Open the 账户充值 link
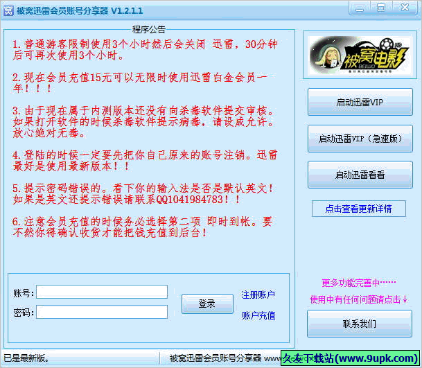Screen dimensions: 422x368 pyautogui.click(x=258, y=315)
